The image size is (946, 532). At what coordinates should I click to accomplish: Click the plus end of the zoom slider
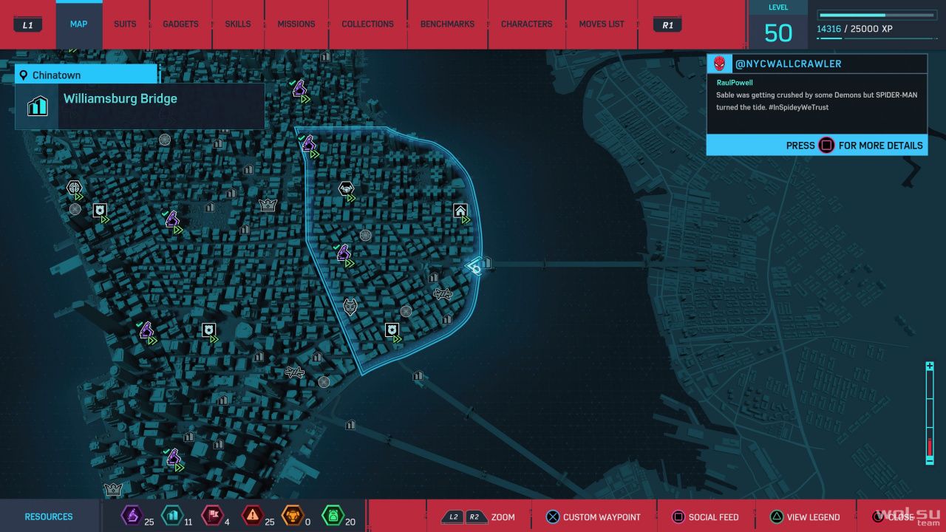coord(930,367)
